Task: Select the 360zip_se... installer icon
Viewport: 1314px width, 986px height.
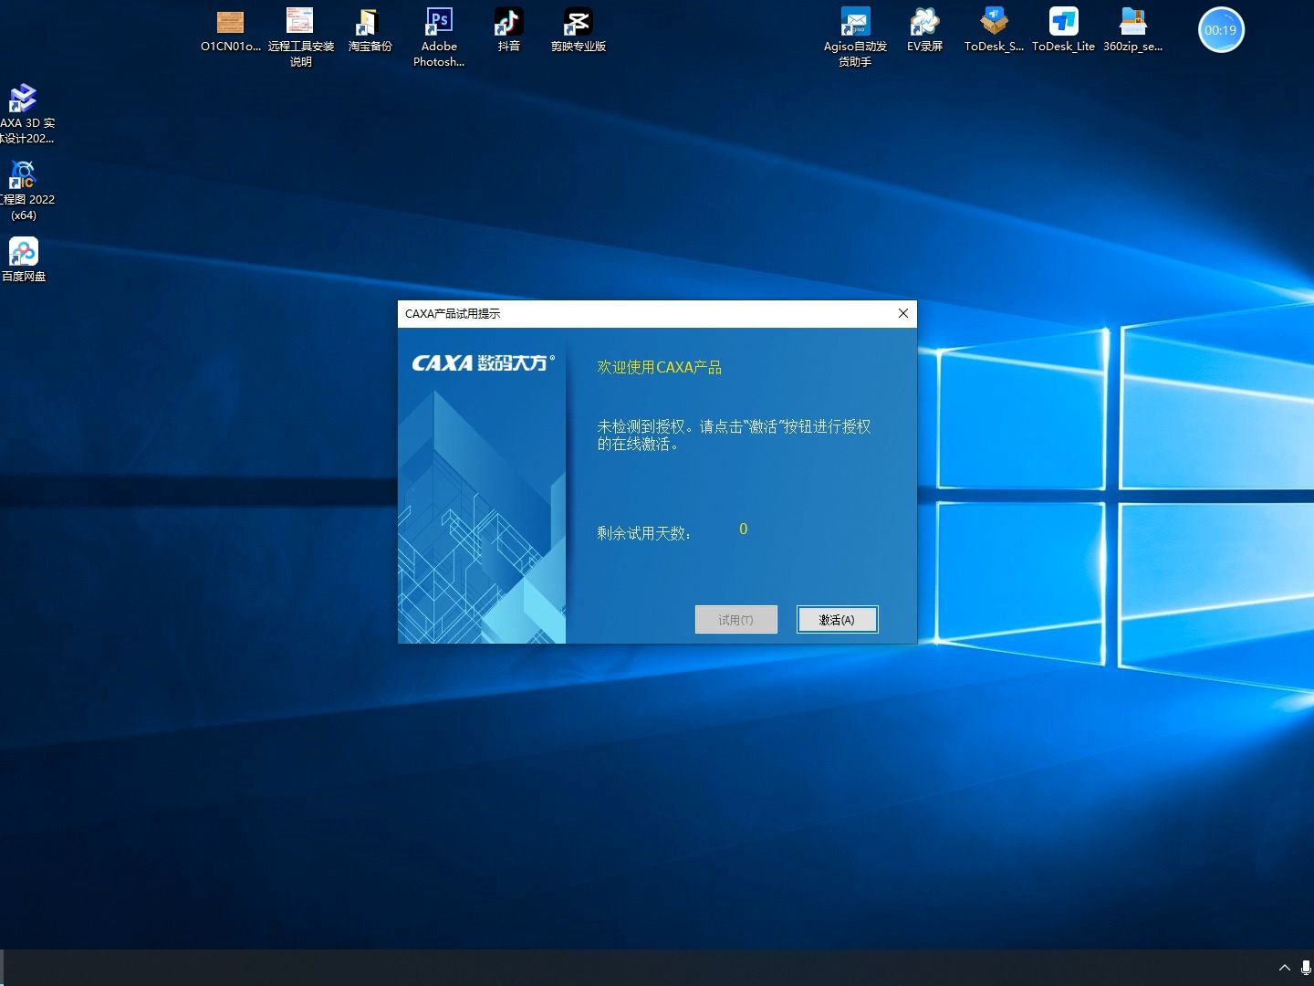Action: tap(1132, 30)
